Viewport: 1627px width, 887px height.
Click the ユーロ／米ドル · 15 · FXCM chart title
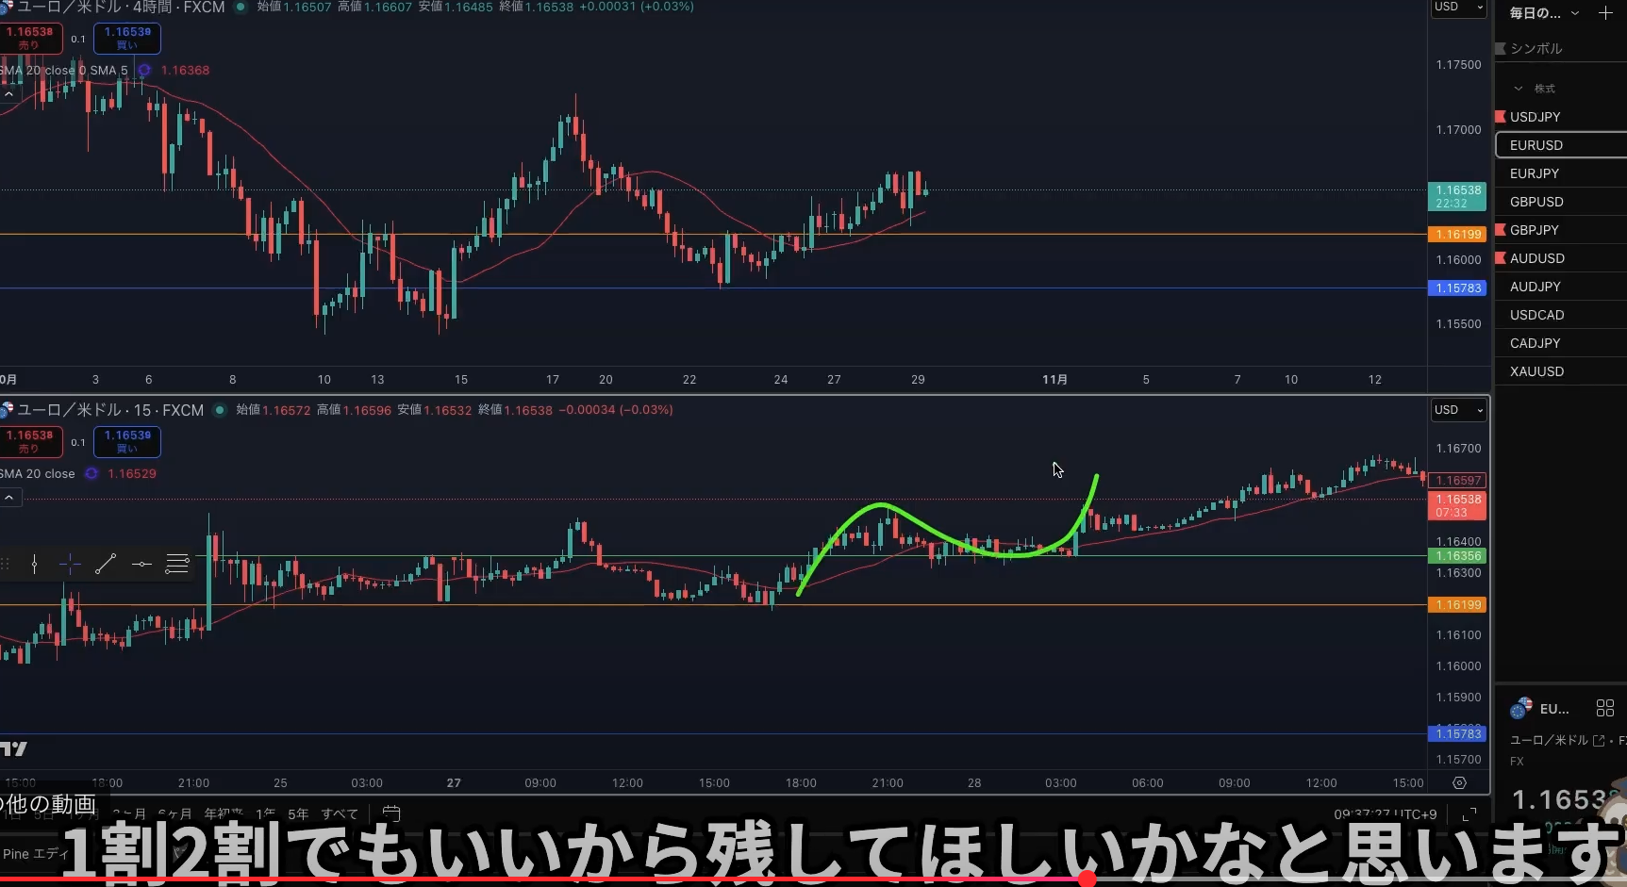click(x=110, y=410)
